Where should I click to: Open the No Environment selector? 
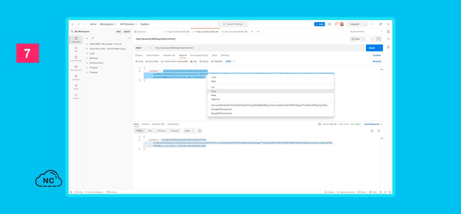click(365, 32)
